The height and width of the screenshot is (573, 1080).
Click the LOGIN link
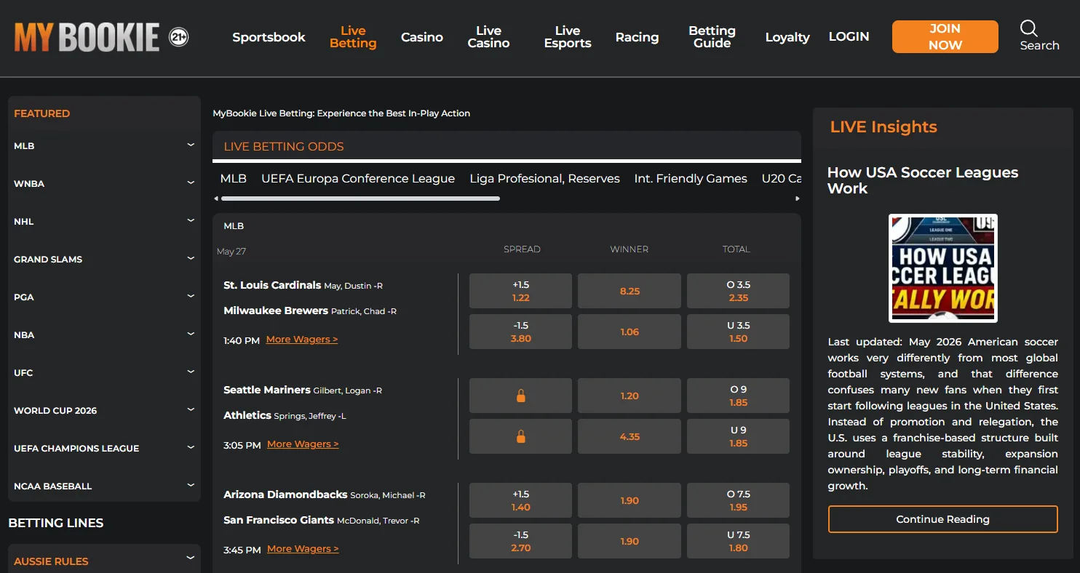click(849, 36)
